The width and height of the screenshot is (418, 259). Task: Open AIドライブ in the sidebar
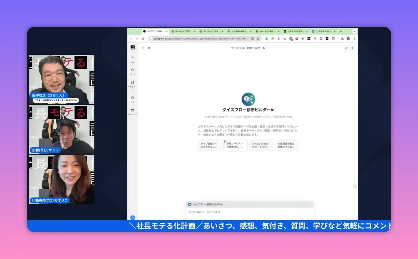tap(133, 111)
